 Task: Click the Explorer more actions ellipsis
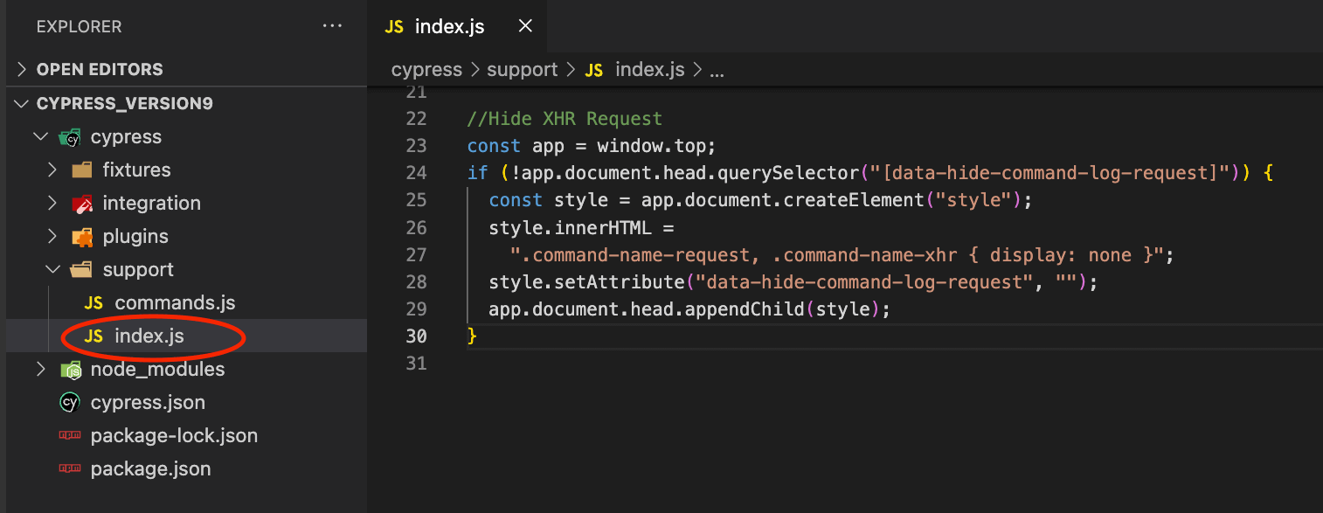tap(332, 26)
